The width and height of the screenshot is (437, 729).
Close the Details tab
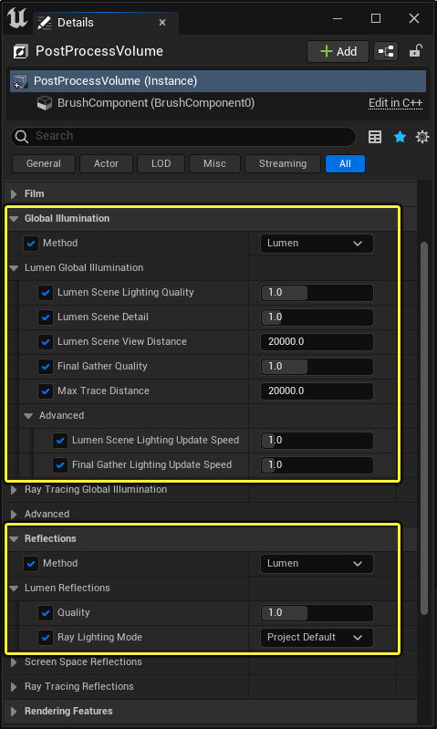pos(162,22)
